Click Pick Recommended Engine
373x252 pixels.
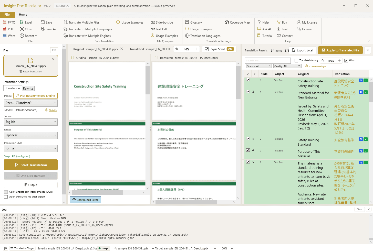[35, 96]
